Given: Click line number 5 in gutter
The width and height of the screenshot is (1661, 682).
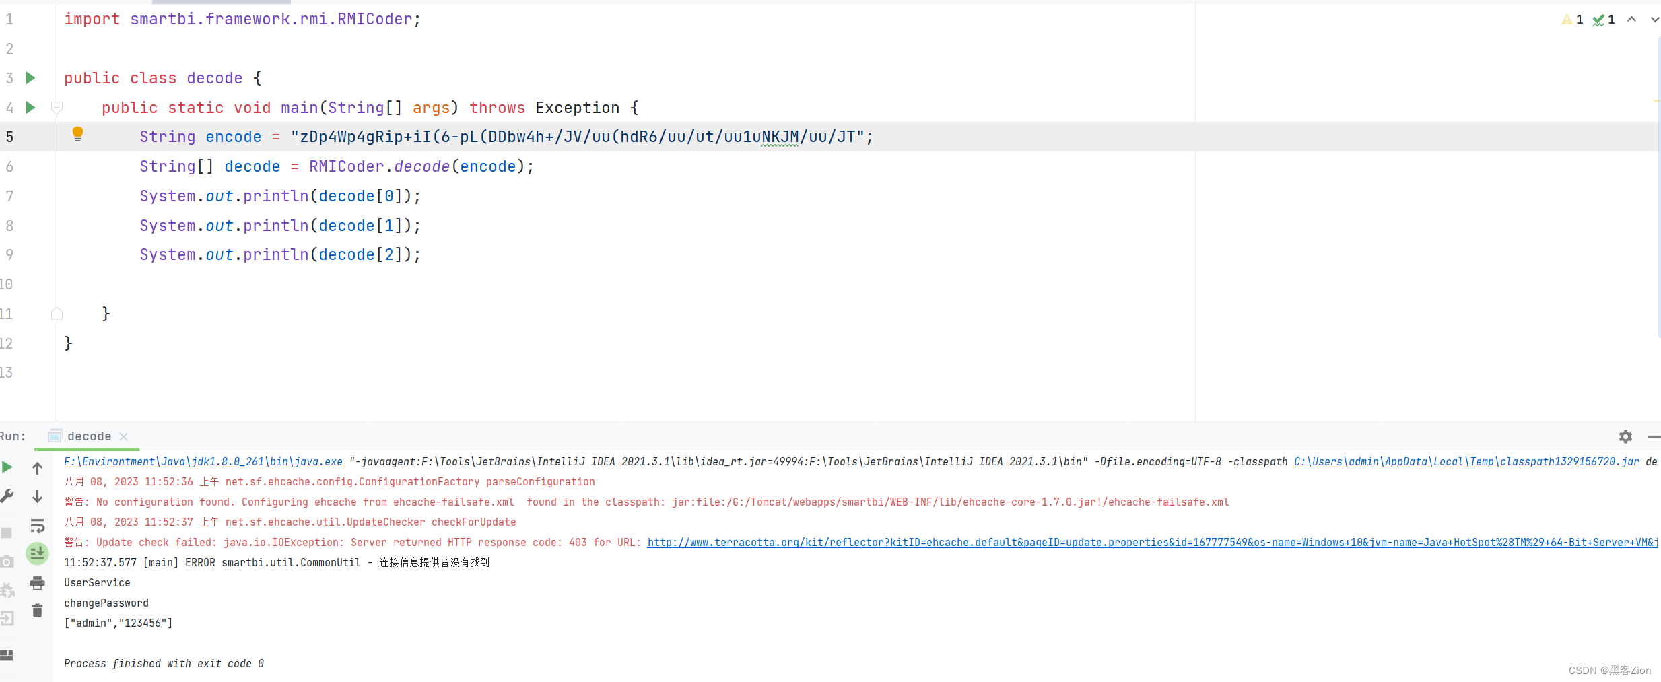Looking at the screenshot, I should click(x=9, y=137).
